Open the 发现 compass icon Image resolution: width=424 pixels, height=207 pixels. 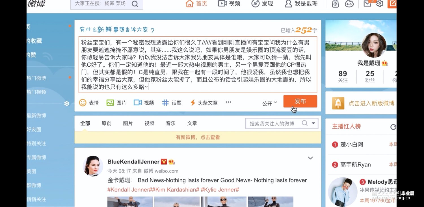tap(255, 3)
